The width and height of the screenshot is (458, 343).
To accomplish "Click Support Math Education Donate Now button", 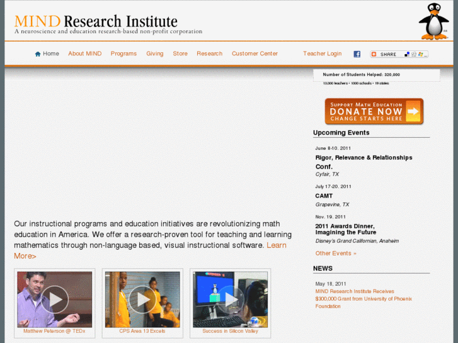I will [x=374, y=111].
